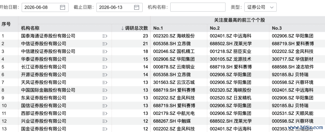This screenshot has width=325, height=132.
Task: Click the No.3 column header
Action: point(277,28)
